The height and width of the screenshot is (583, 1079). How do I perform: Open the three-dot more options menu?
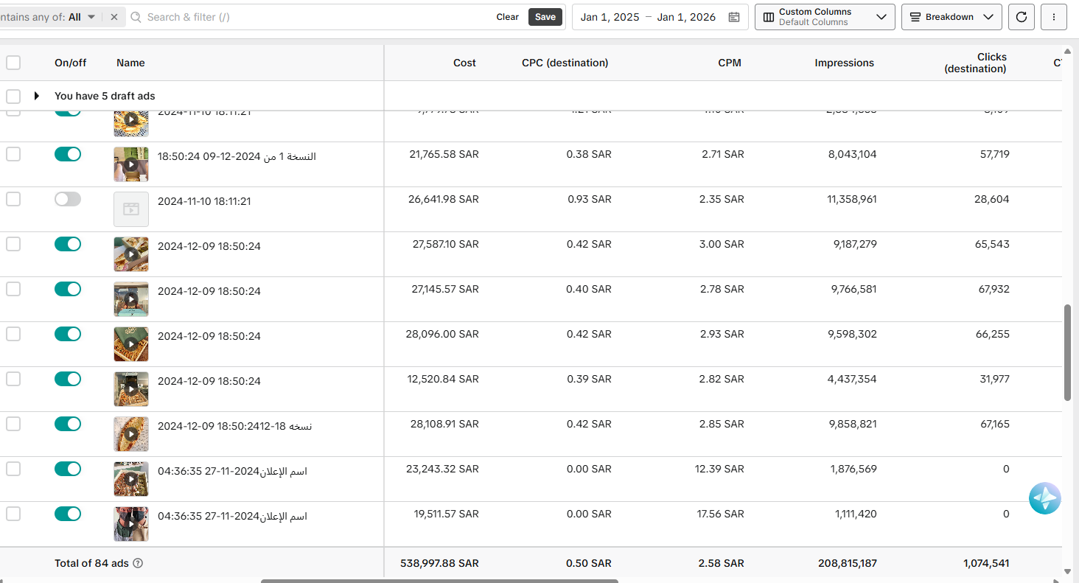point(1054,17)
